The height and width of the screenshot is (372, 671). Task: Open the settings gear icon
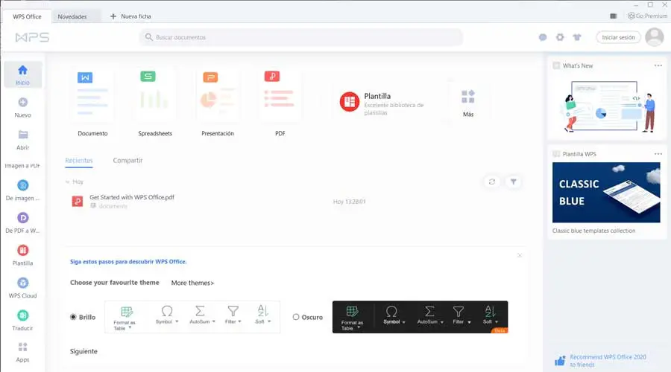(560, 38)
